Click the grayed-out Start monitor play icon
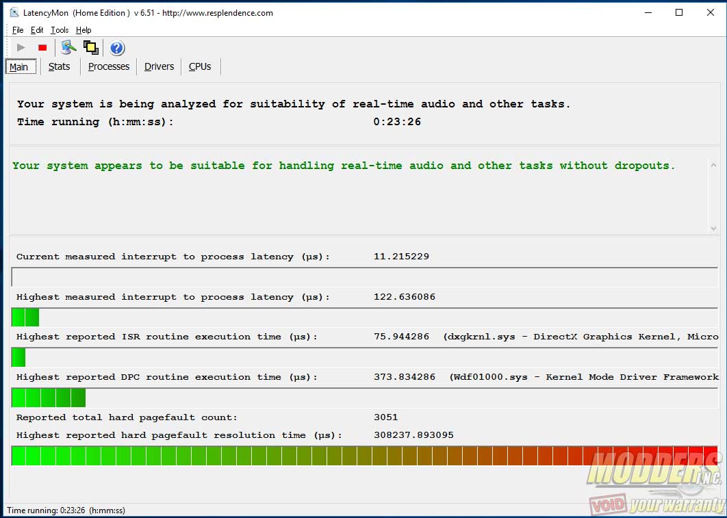The width and height of the screenshot is (727, 518). click(x=21, y=48)
